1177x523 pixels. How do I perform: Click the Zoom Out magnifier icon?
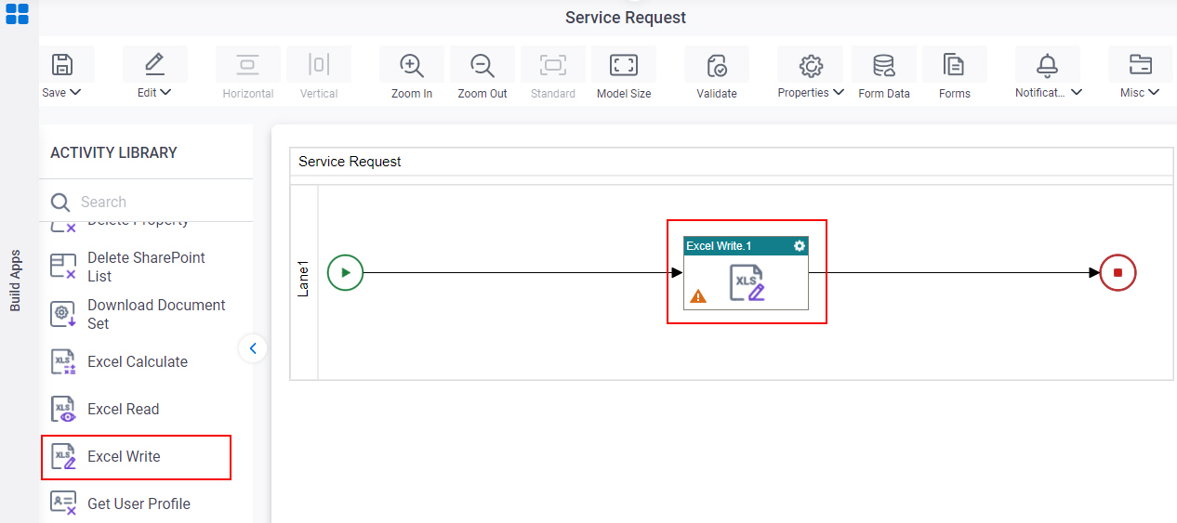coord(483,65)
